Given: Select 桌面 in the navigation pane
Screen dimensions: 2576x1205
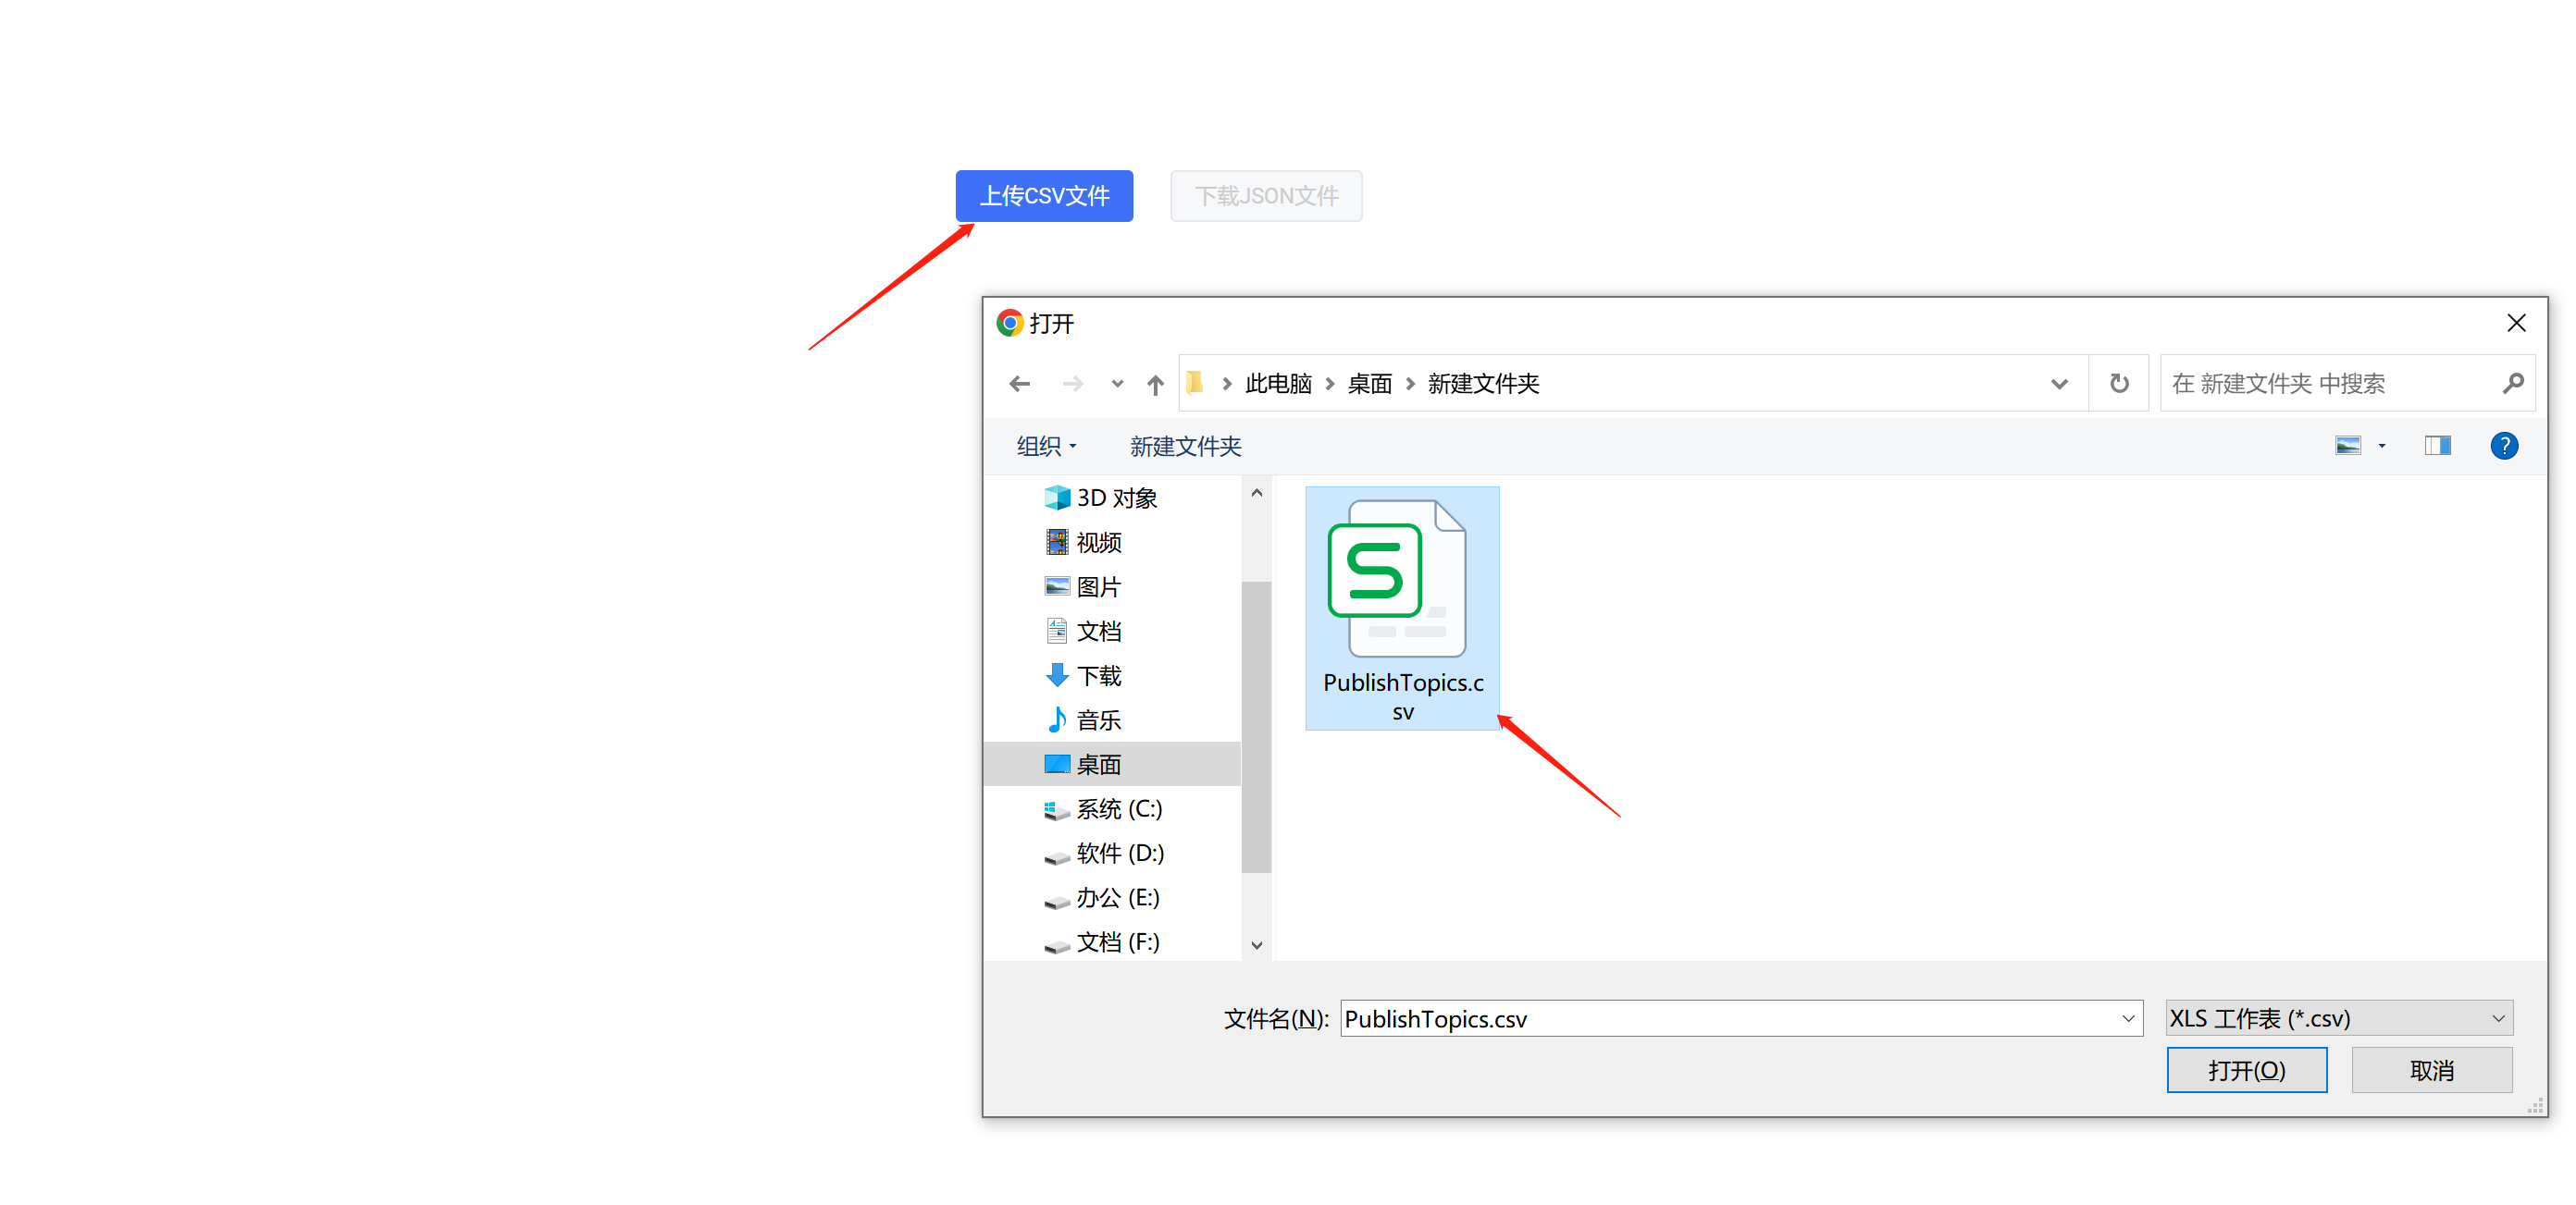Looking at the screenshot, I should tap(1112, 765).
